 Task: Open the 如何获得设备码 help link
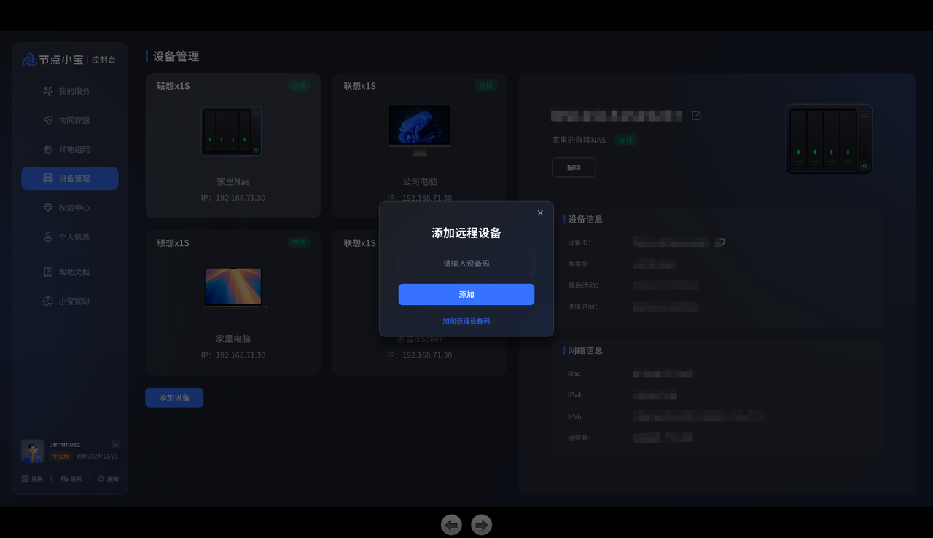coord(466,321)
